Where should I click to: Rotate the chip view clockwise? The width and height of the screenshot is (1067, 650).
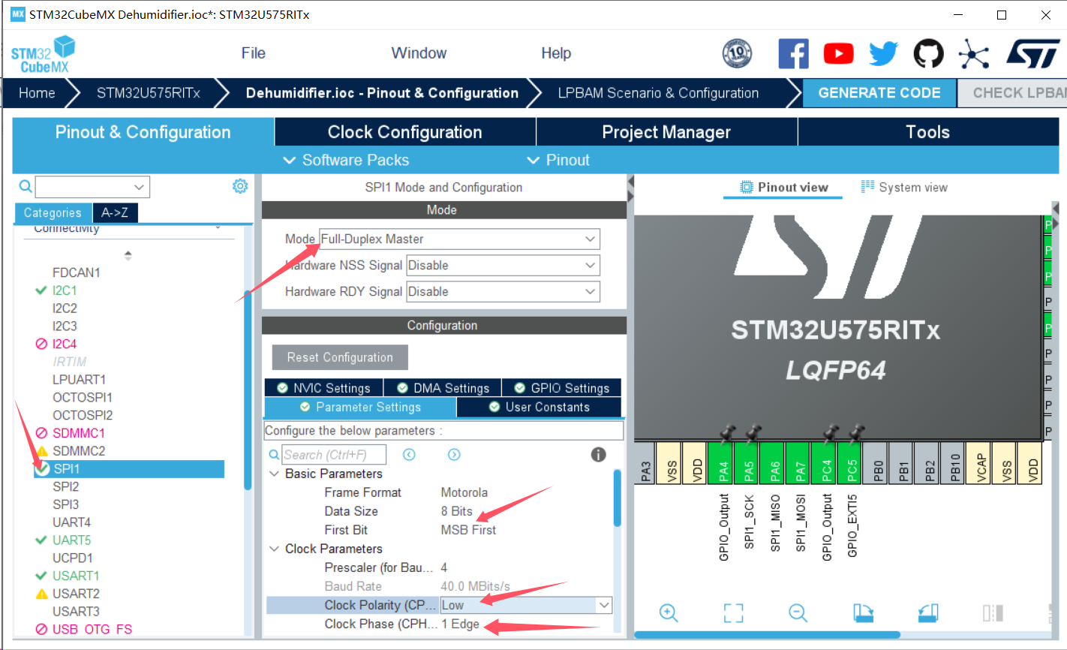863,612
